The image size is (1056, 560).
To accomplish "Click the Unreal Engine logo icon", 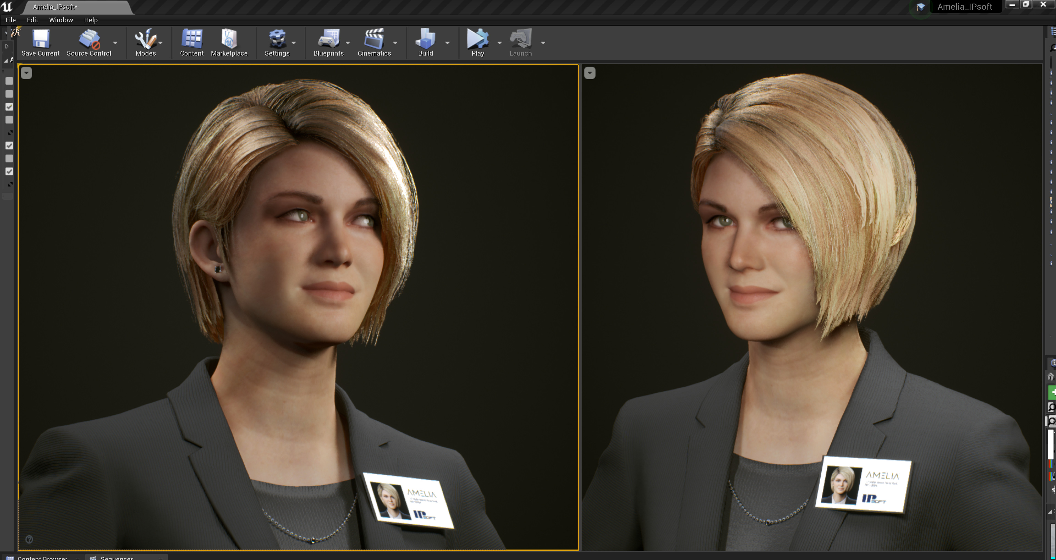I will [x=7, y=7].
